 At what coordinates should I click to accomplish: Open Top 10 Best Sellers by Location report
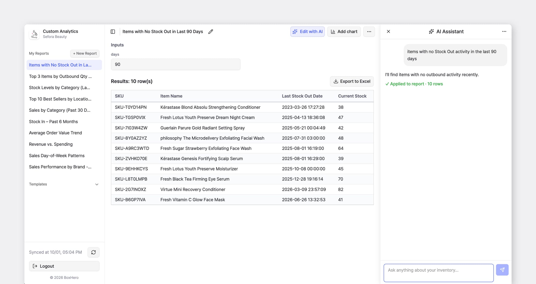point(64,99)
